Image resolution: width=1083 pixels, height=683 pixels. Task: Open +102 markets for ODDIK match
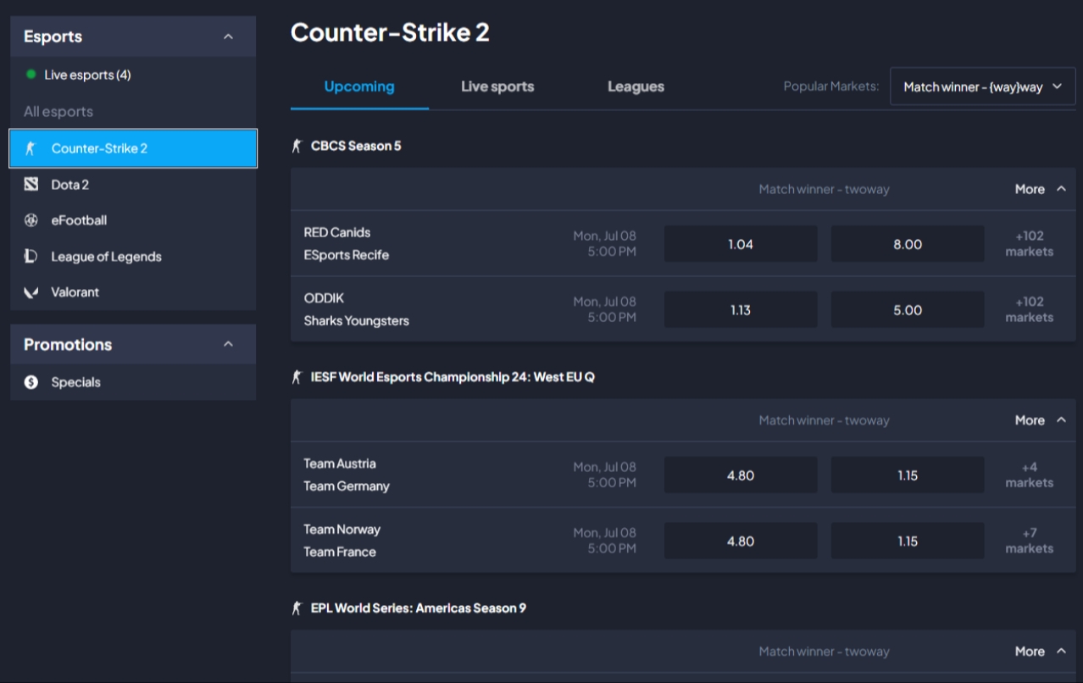1030,309
